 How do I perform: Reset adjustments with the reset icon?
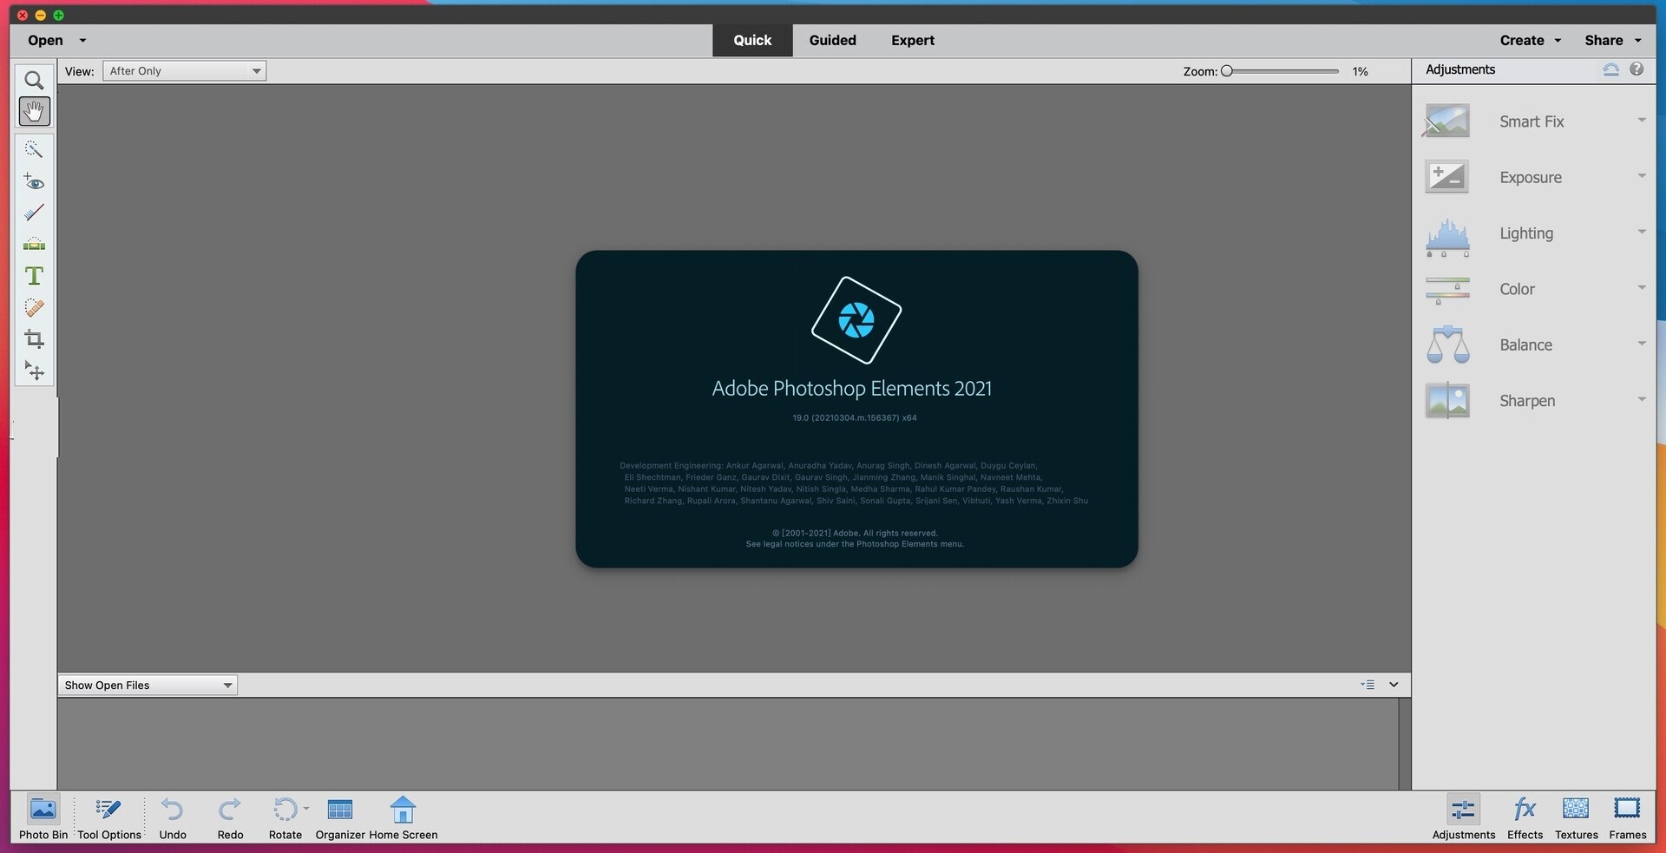pos(1610,69)
